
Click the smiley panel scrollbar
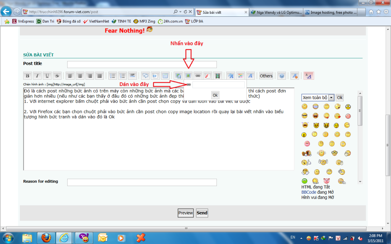click(360, 111)
